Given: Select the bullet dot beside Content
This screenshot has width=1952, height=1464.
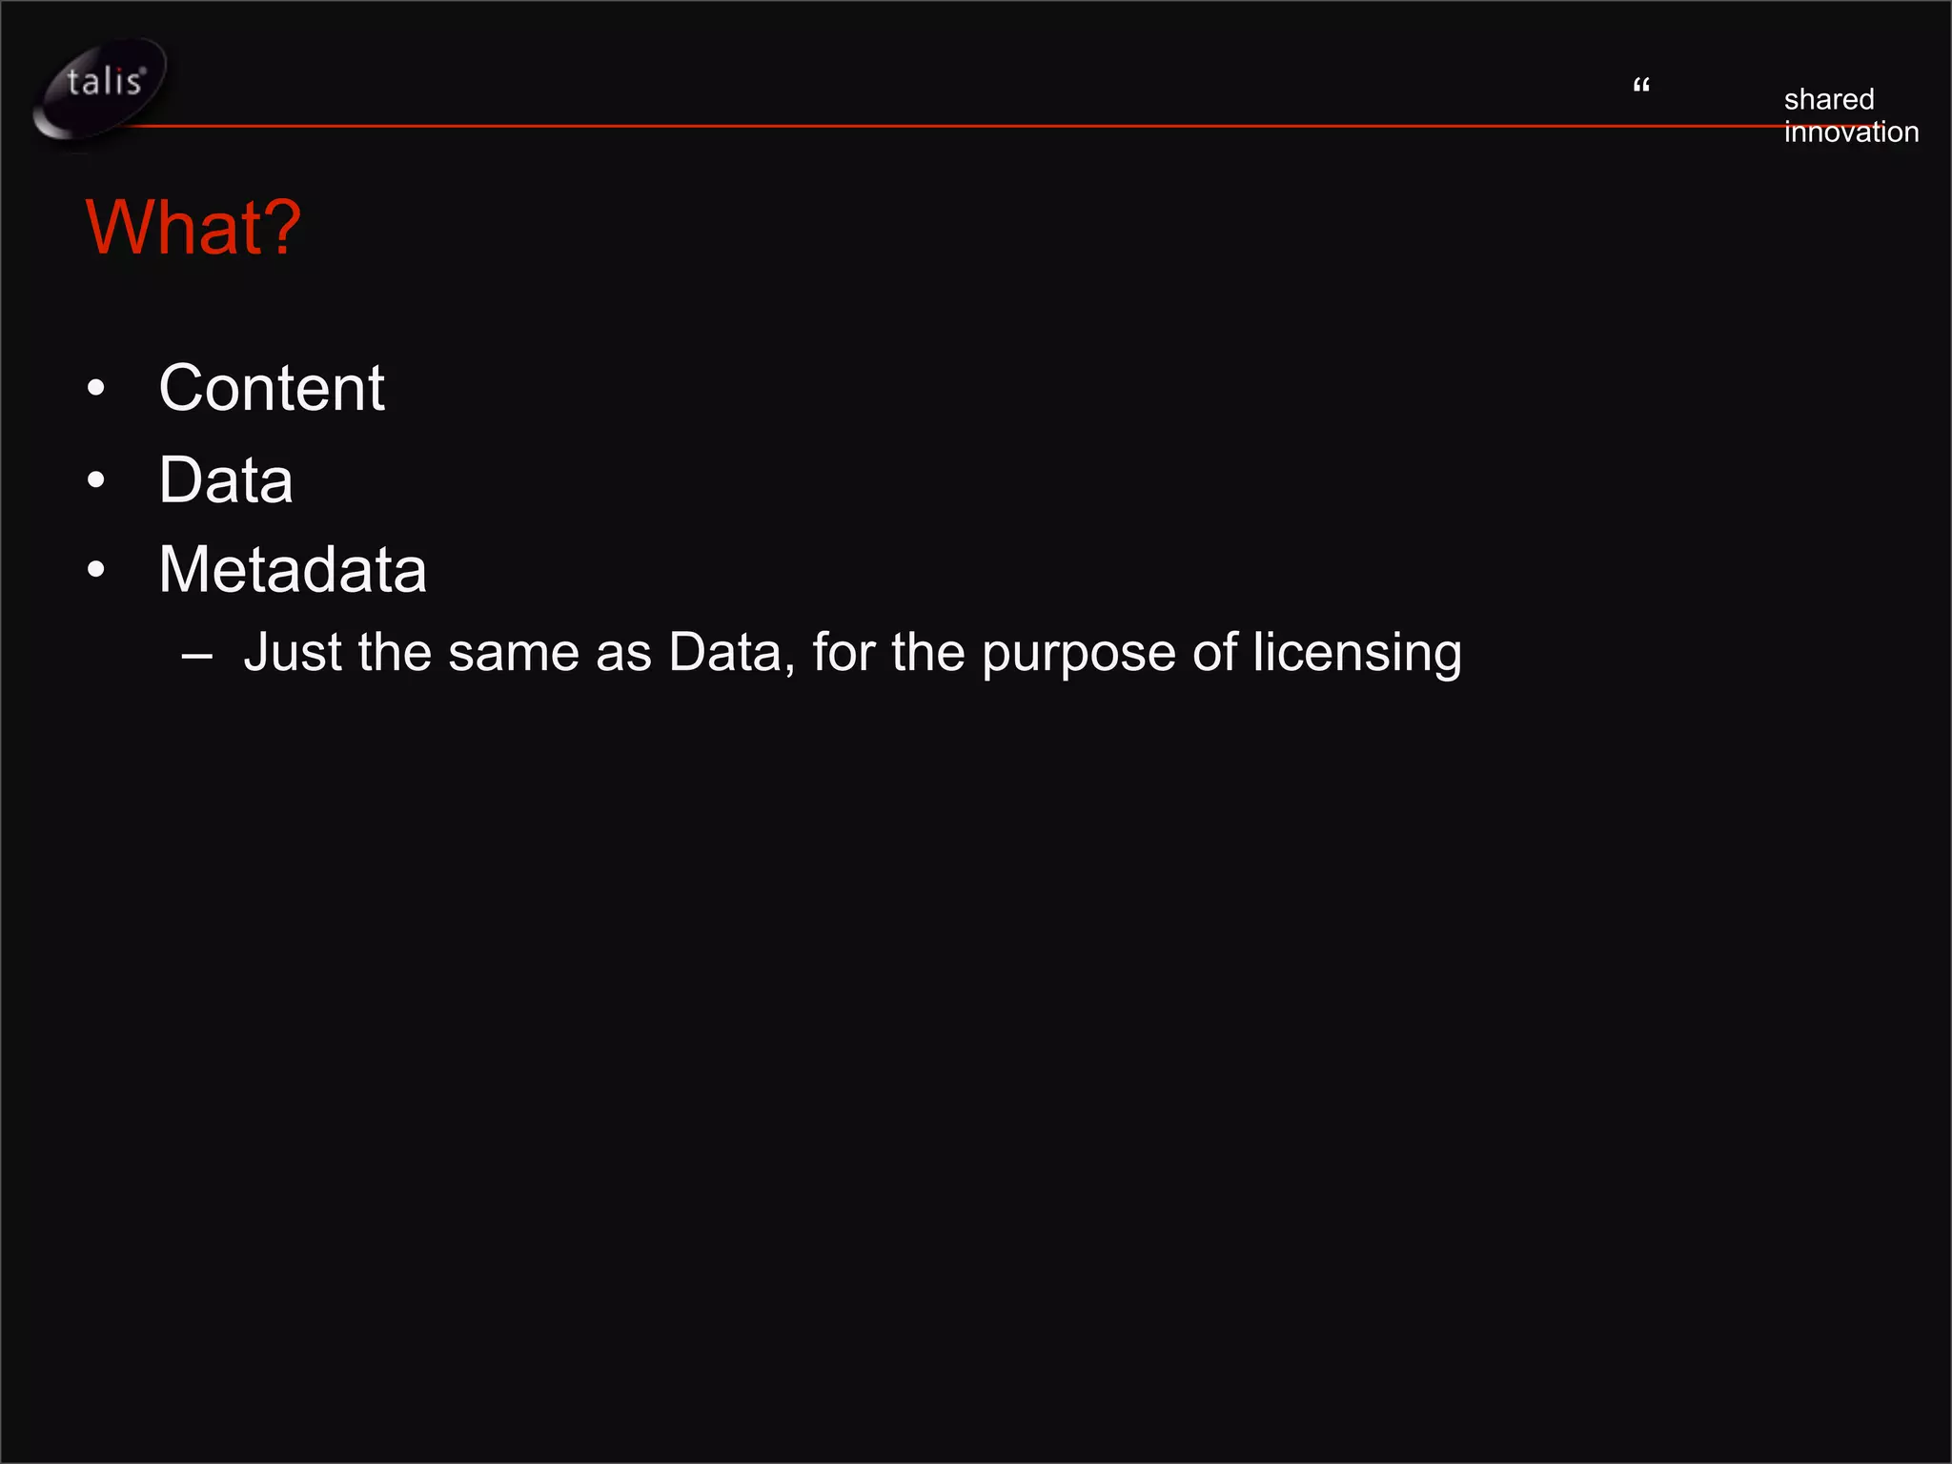Looking at the screenshot, I should (95, 388).
